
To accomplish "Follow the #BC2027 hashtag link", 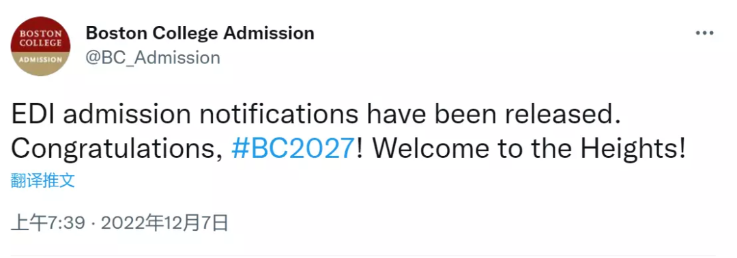I will [x=292, y=148].
